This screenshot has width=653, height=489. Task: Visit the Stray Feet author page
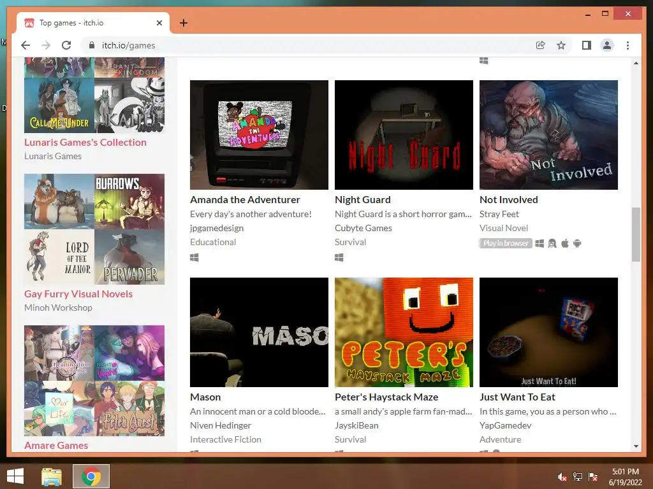click(499, 214)
